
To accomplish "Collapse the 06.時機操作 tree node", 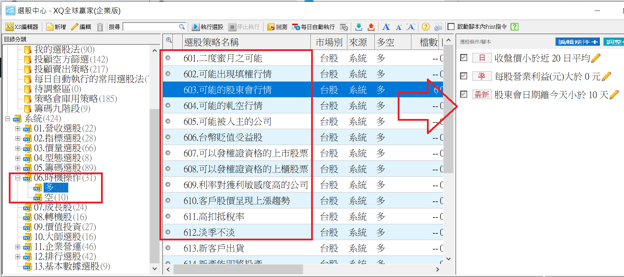I will pyautogui.click(x=18, y=178).
